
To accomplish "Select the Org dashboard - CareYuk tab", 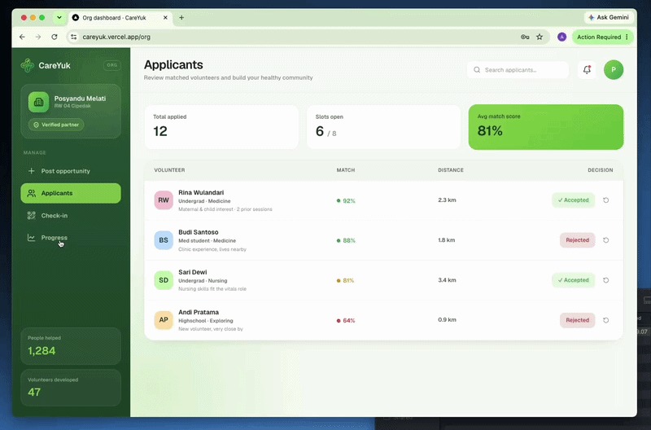I will 120,17.
